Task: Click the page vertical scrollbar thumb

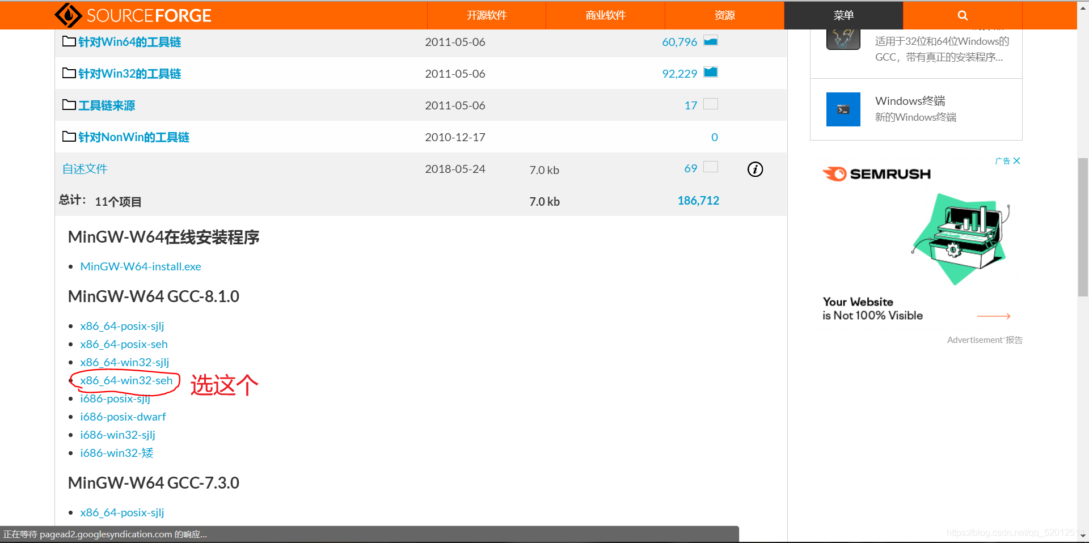Action: 1083,227
